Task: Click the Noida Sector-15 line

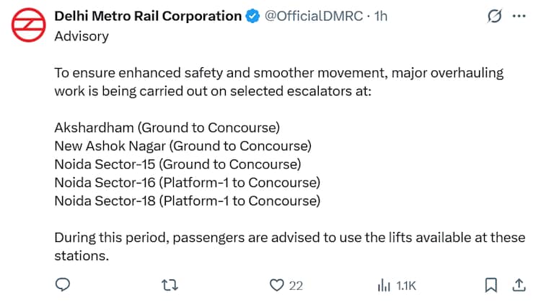Action: point(177,164)
